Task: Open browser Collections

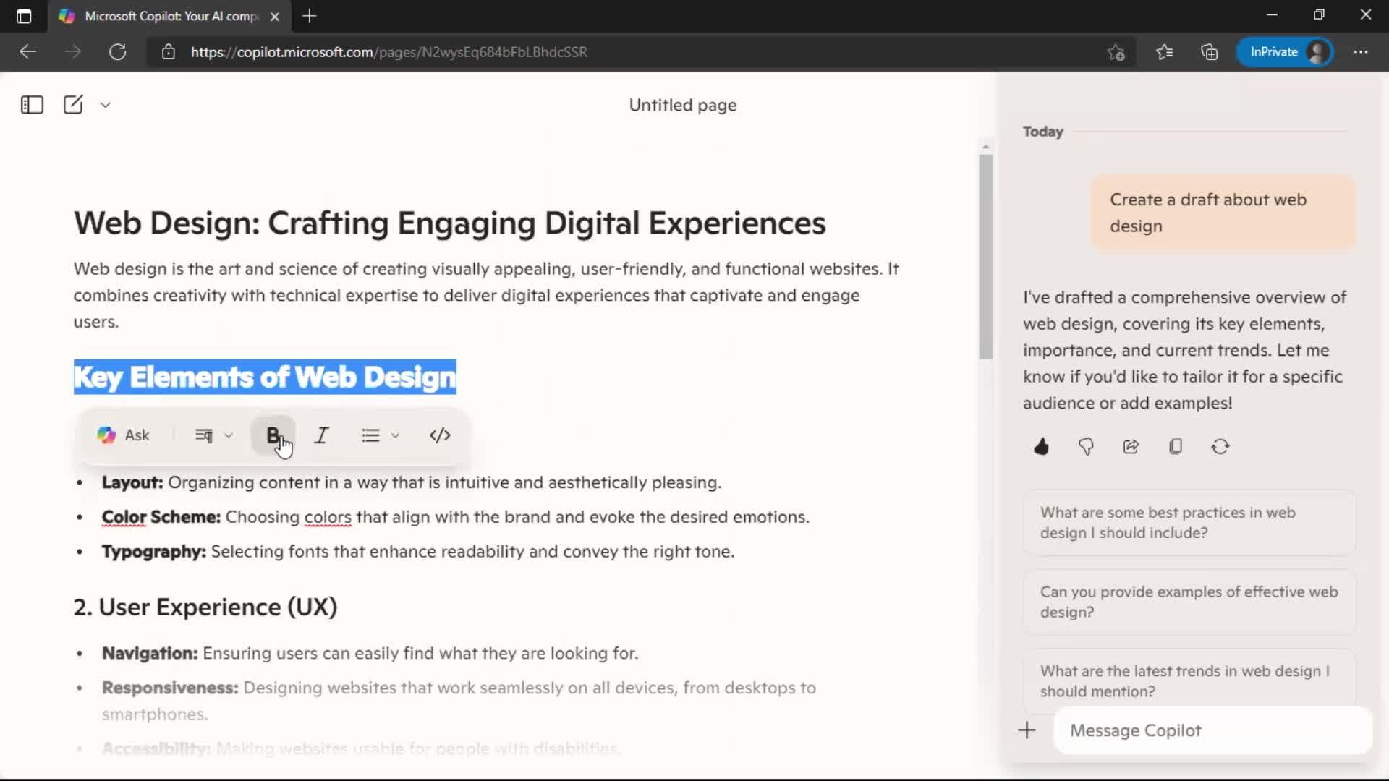Action: 1209,52
